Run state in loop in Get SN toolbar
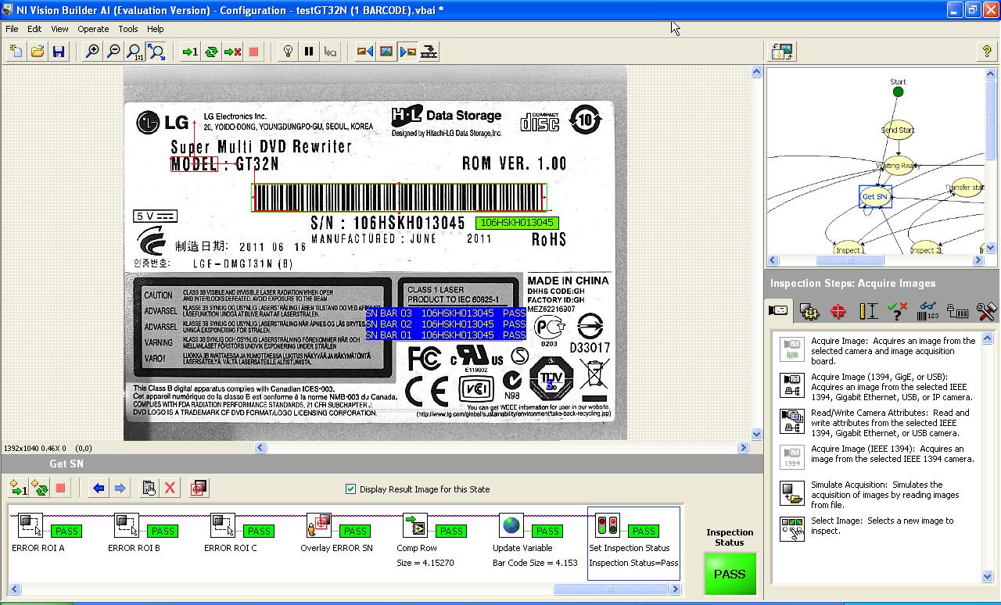The image size is (1001, 605). point(40,489)
